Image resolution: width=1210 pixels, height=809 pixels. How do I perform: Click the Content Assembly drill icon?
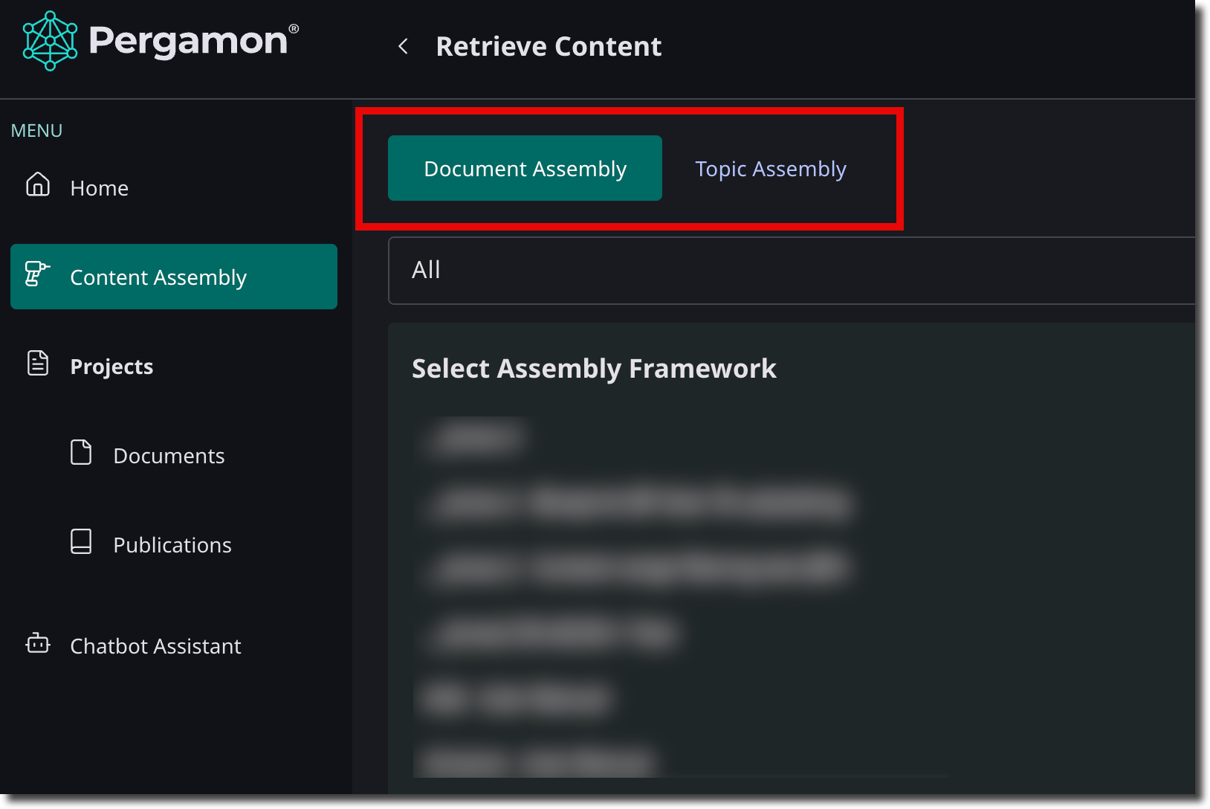pyautogui.click(x=37, y=274)
